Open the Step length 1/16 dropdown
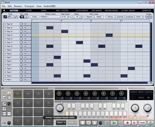 (66, 17)
